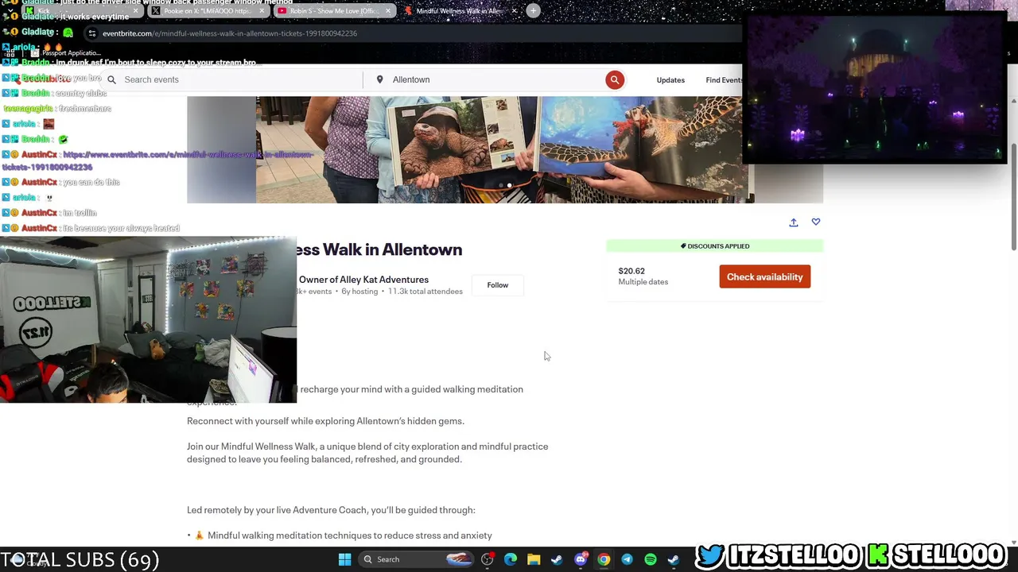Switch to the Robin S YouTube tab
Screen dimensions: 1018x572
(x=334, y=11)
